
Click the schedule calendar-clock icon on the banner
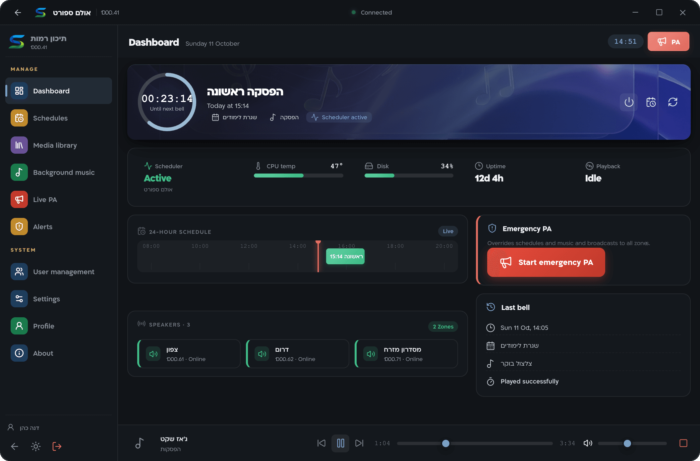[x=651, y=102]
